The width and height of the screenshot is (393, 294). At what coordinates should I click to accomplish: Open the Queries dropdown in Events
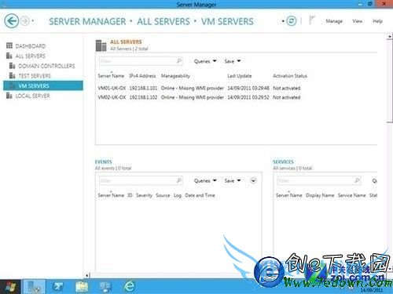point(205,180)
